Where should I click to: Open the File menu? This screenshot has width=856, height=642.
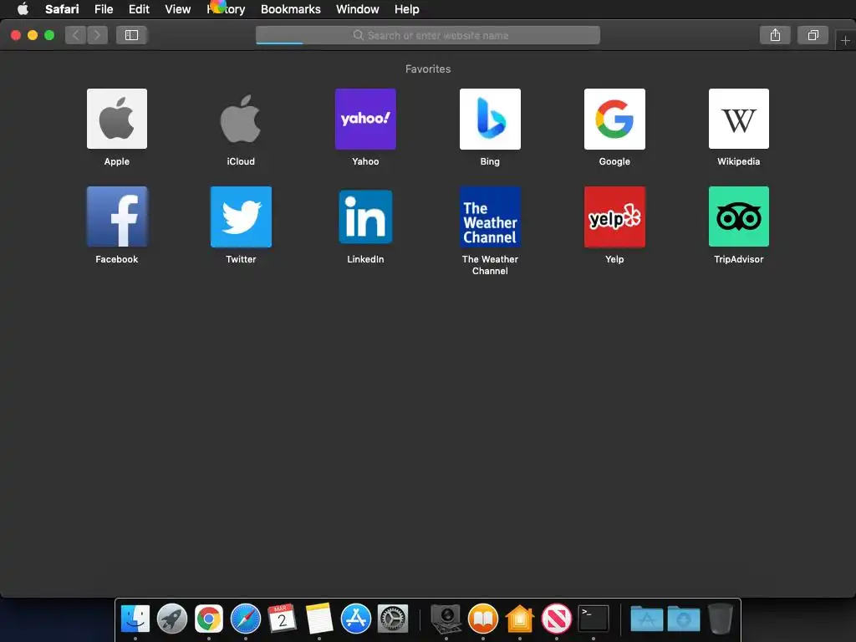(103, 9)
